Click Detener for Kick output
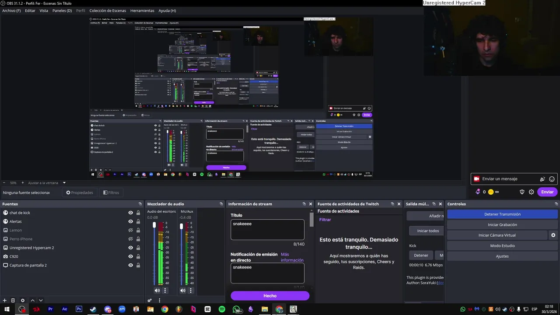560x315 pixels. coord(421,255)
